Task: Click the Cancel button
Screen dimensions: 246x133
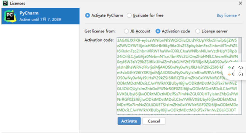Action: tap(154, 121)
